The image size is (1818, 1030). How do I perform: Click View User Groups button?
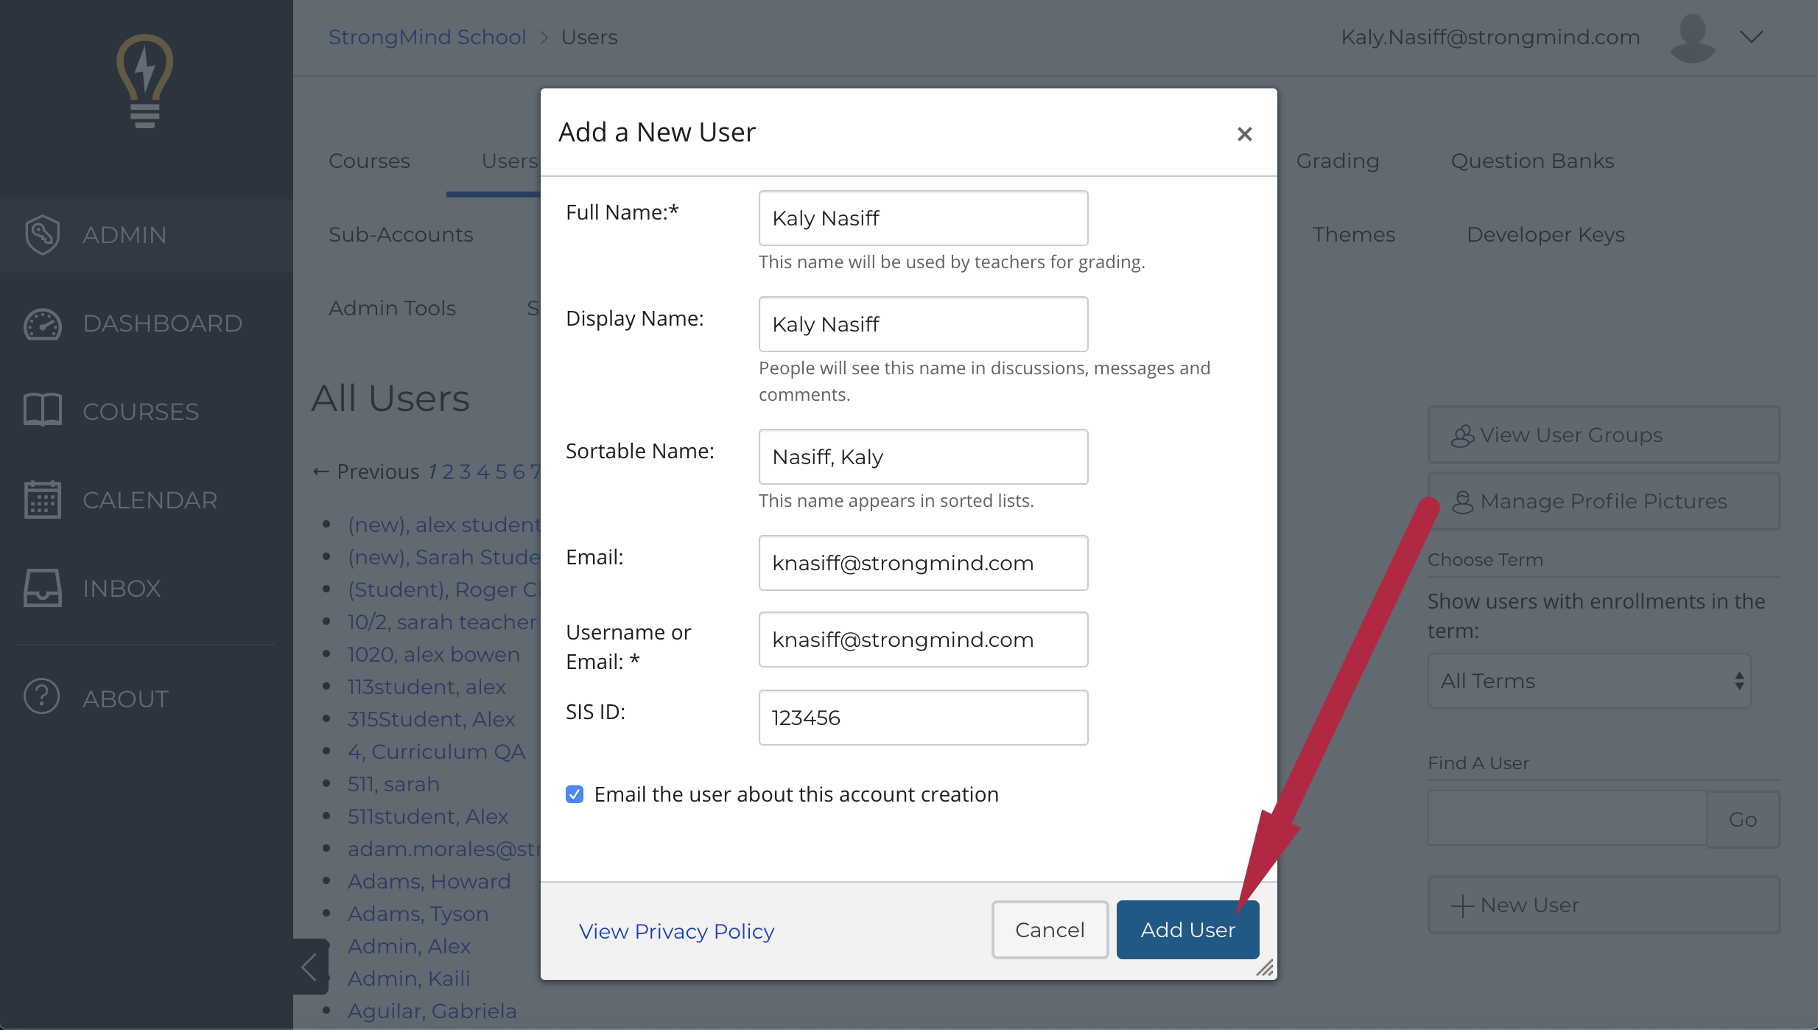click(1604, 435)
